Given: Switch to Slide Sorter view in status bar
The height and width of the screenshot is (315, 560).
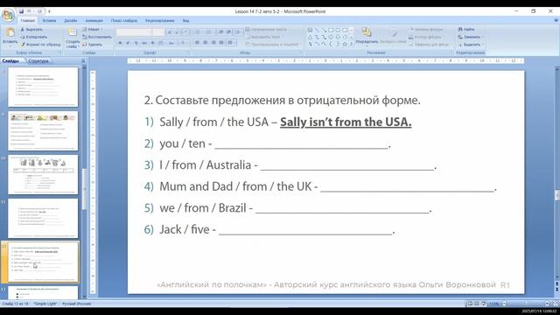Looking at the screenshot, I should (x=476, y=304).
